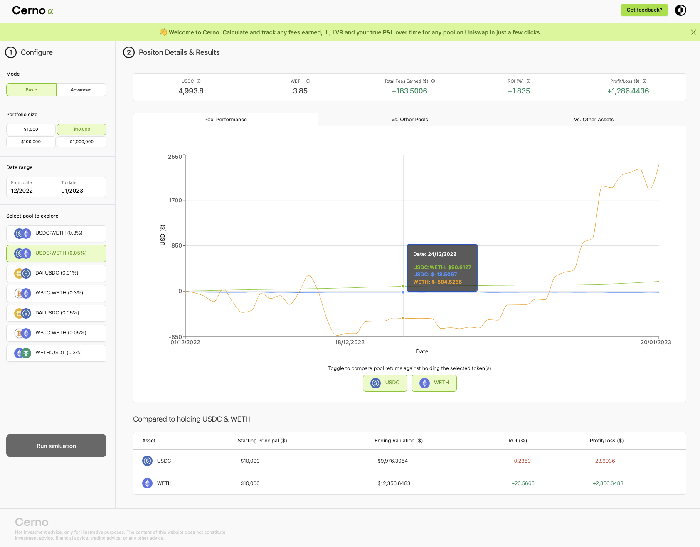Select DAI:USDC (0.01%) pool

56,273
